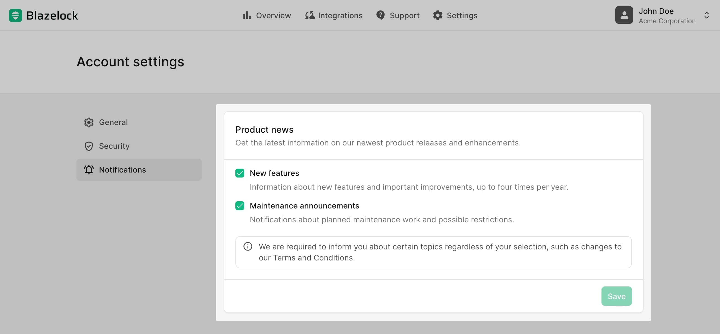Click the Account settings page heading
Viewport: 720px width, 334px height.
coord(130,62)
